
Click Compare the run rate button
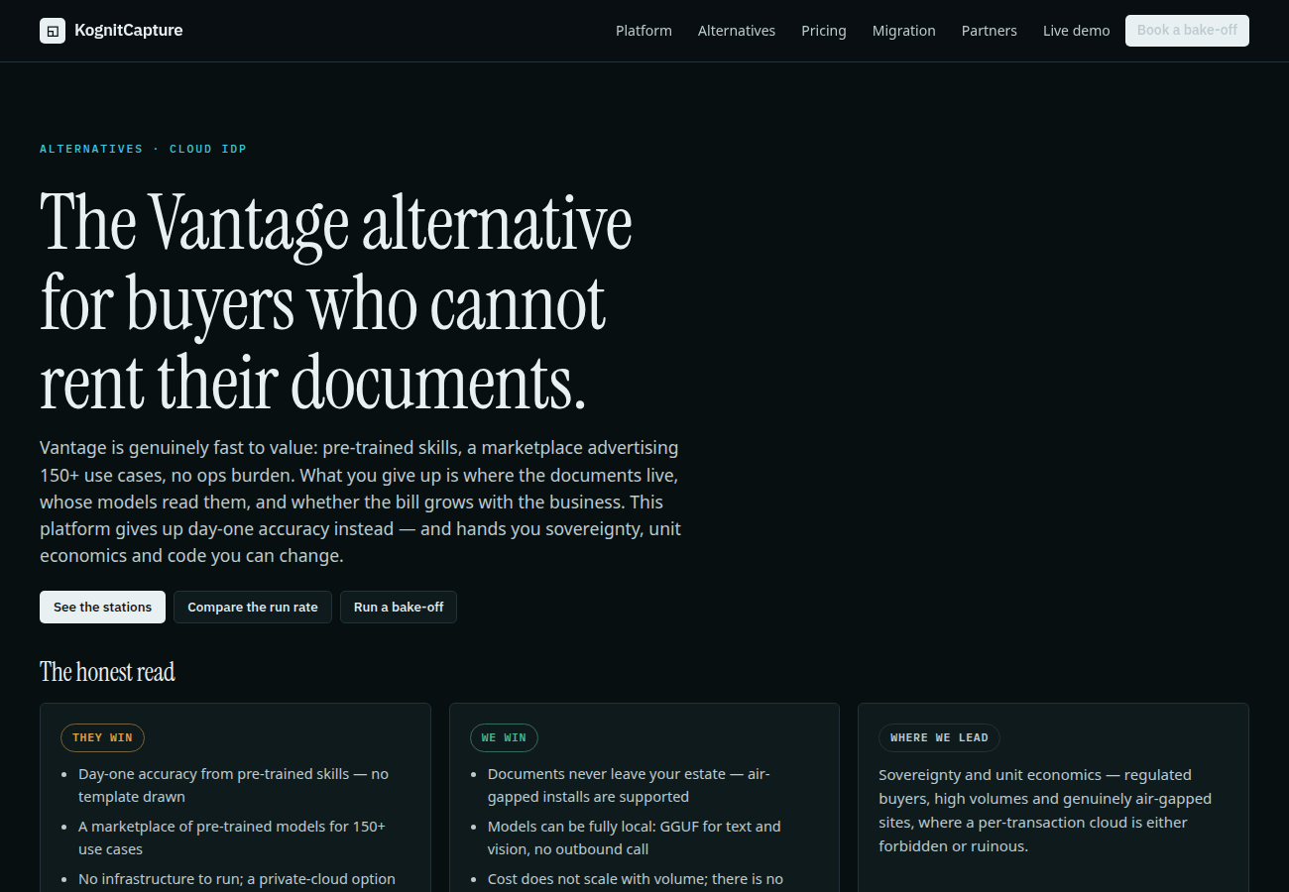click(253, 608)
